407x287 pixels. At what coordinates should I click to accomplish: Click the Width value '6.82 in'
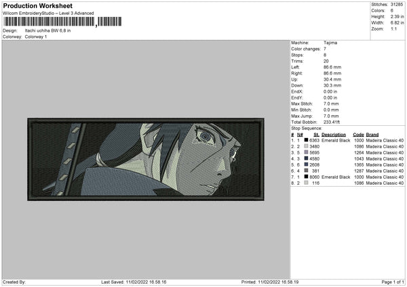397,23
